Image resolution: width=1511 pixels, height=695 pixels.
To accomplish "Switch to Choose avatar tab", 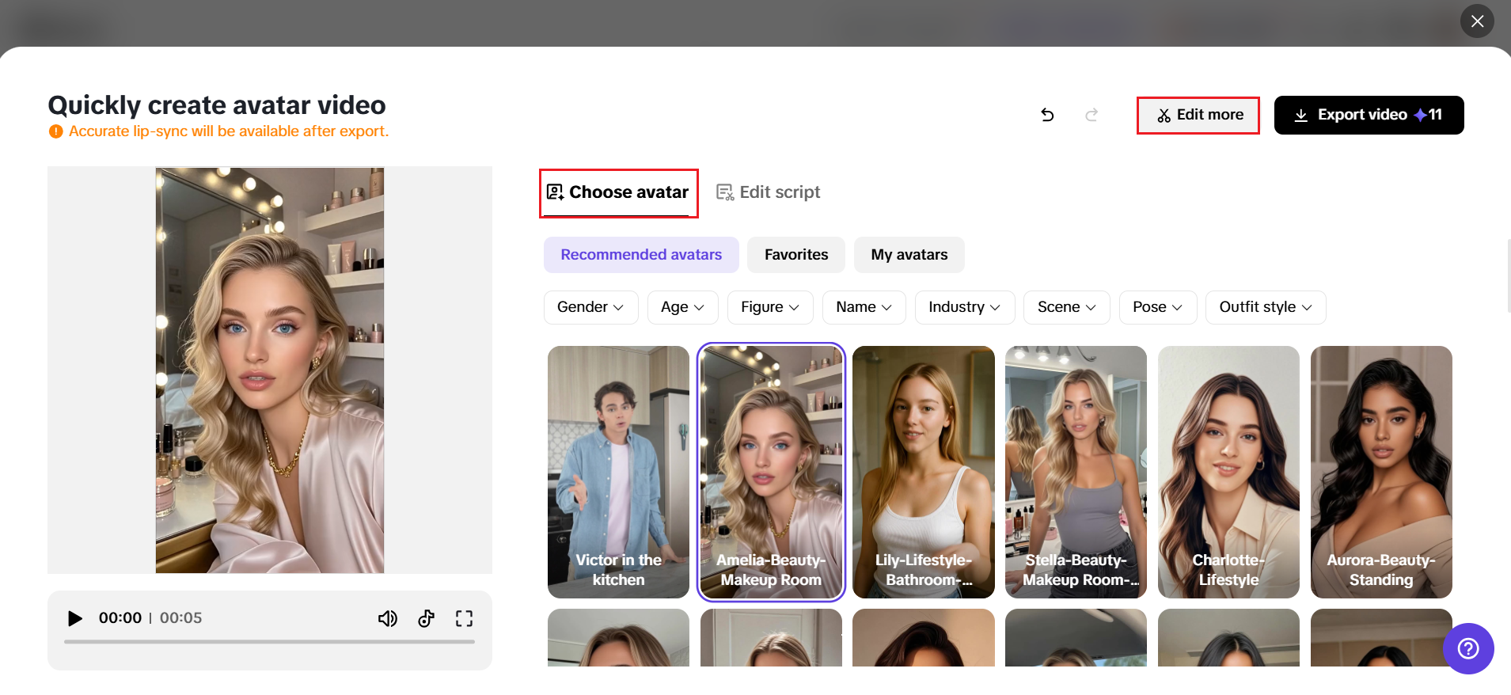I will pyautogui.click(x=618, y=192).
